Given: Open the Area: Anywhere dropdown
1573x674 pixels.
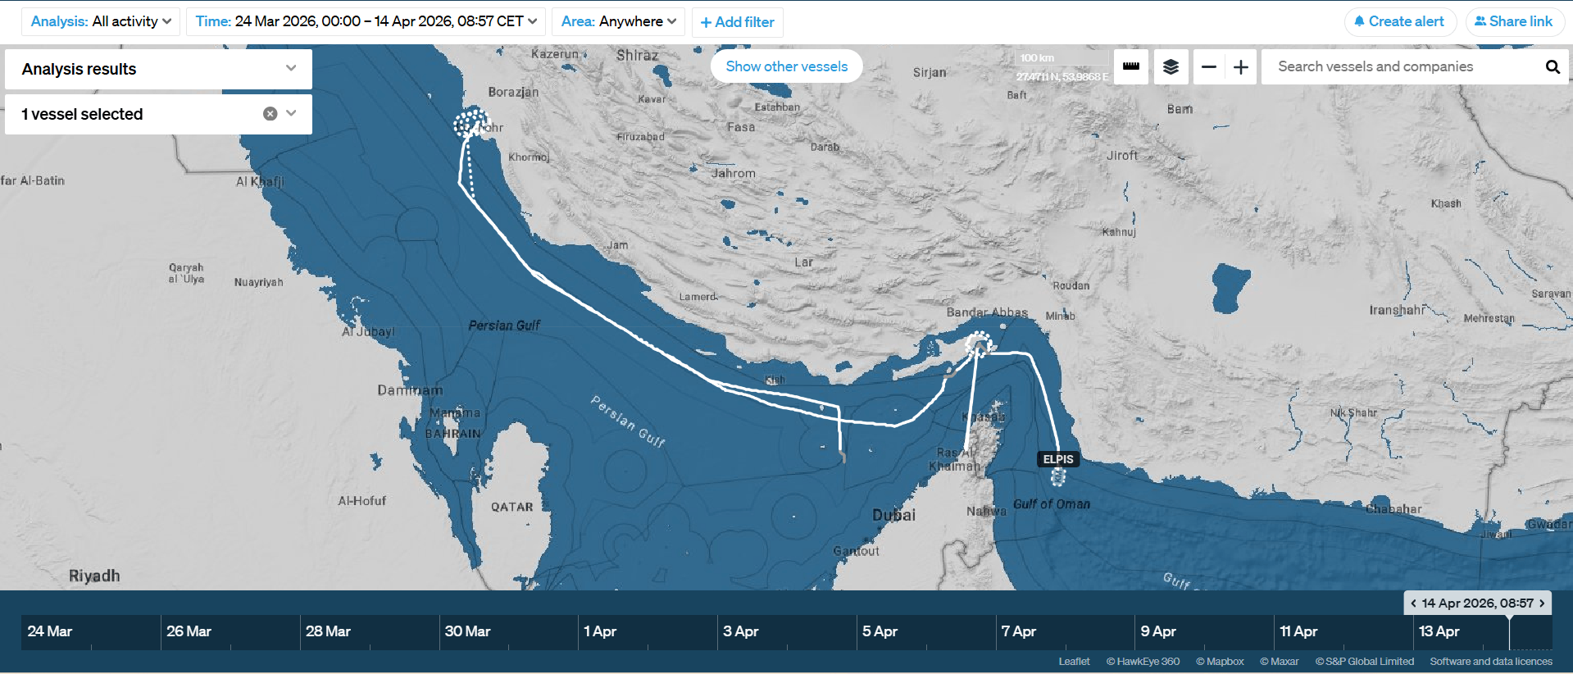Looking at the screenshot, I should point(618,21).
